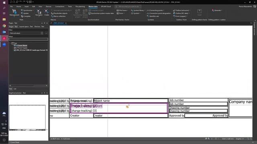Open the Filter 'Not activated' dropdown

(x=26, y=33)
